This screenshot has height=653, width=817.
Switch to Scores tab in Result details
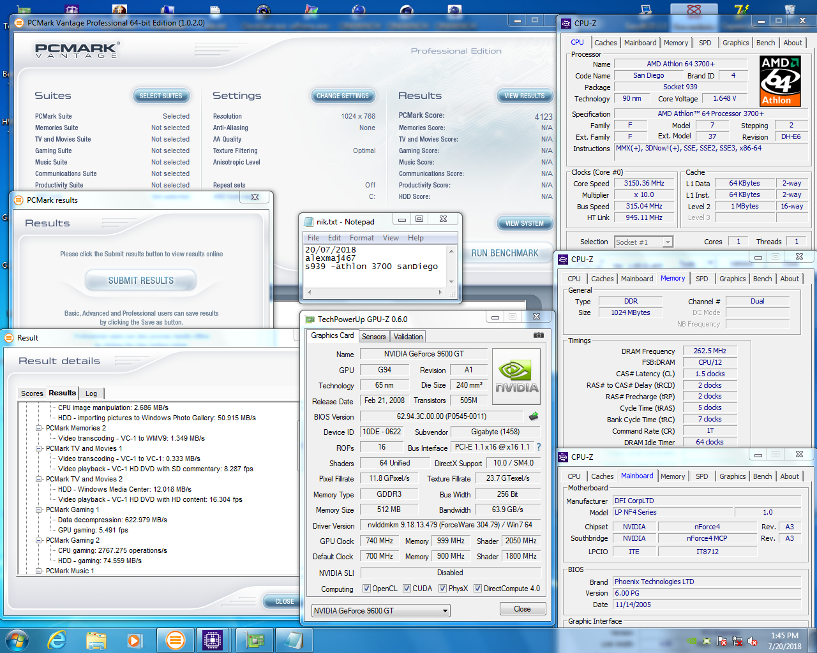tap(32, 393)
